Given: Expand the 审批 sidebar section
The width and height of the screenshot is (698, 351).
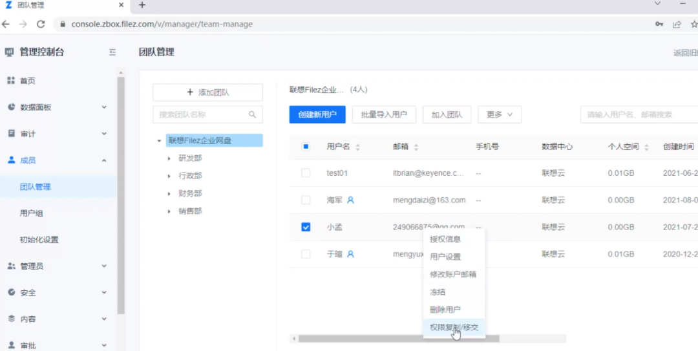Looking at the screenshot, I should [x=103, y=345].
